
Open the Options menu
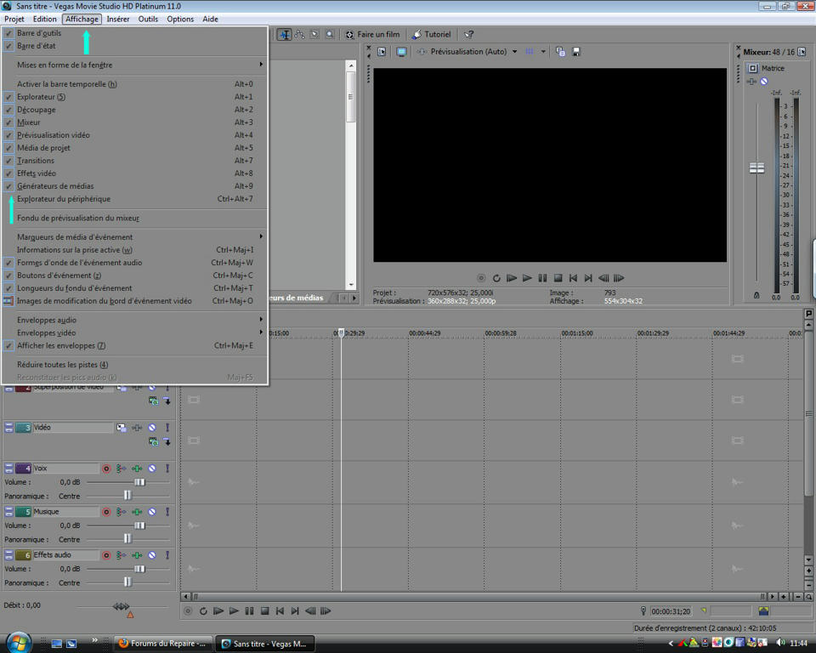(180, 20)
